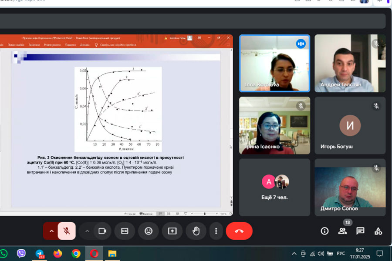Open the emoji reactions button
Image resolution: width=392 pixels, height=261 pixels.
pyautogui.click(x=149, y=231)
